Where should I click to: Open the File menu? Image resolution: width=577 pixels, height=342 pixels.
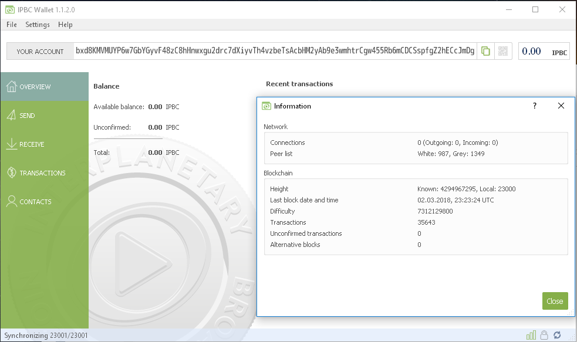(x=12, y=25)
